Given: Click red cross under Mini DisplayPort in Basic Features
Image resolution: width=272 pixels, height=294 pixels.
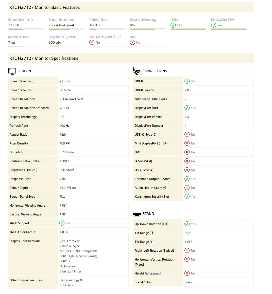Looking at the screenshot, I should tap(92, 42).
